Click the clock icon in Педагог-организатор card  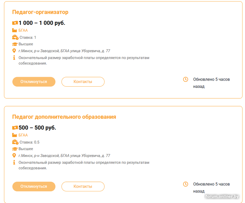pos(186,79)
